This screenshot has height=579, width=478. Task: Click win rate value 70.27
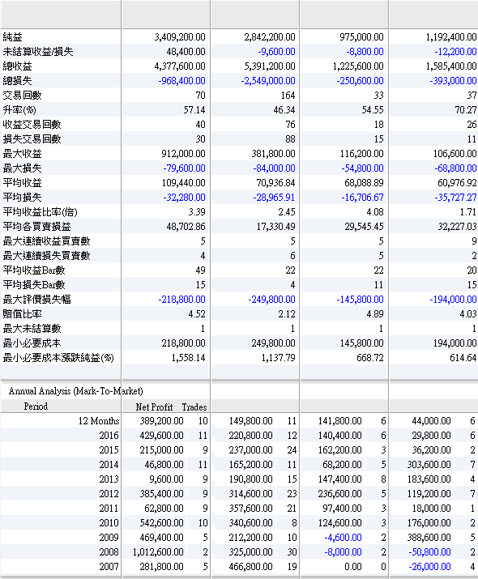coord(467,110)
